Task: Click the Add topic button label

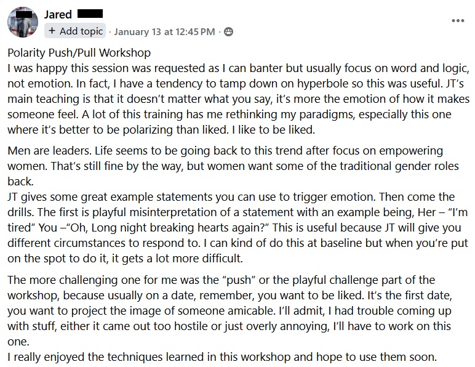Action: [81, 31]
